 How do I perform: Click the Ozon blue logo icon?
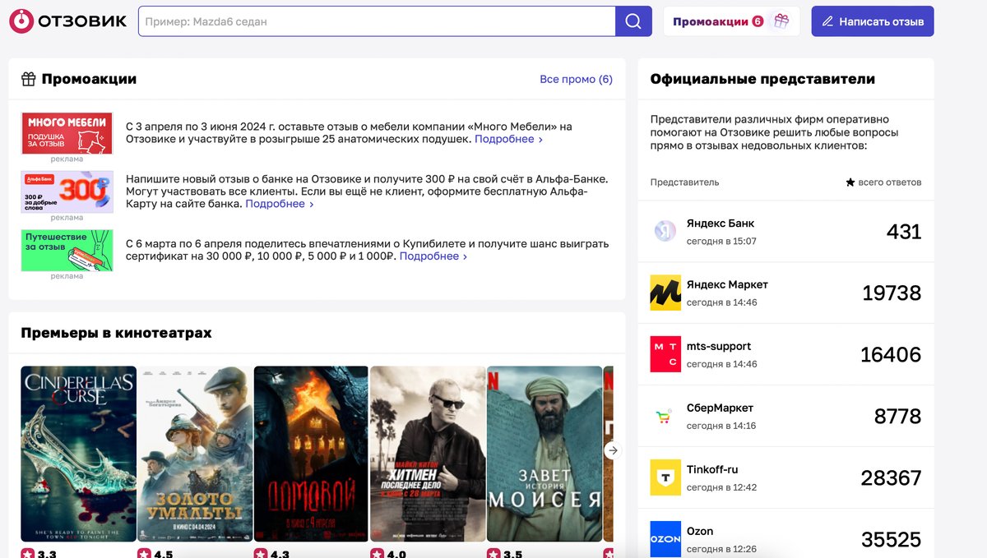click(665, 538)
